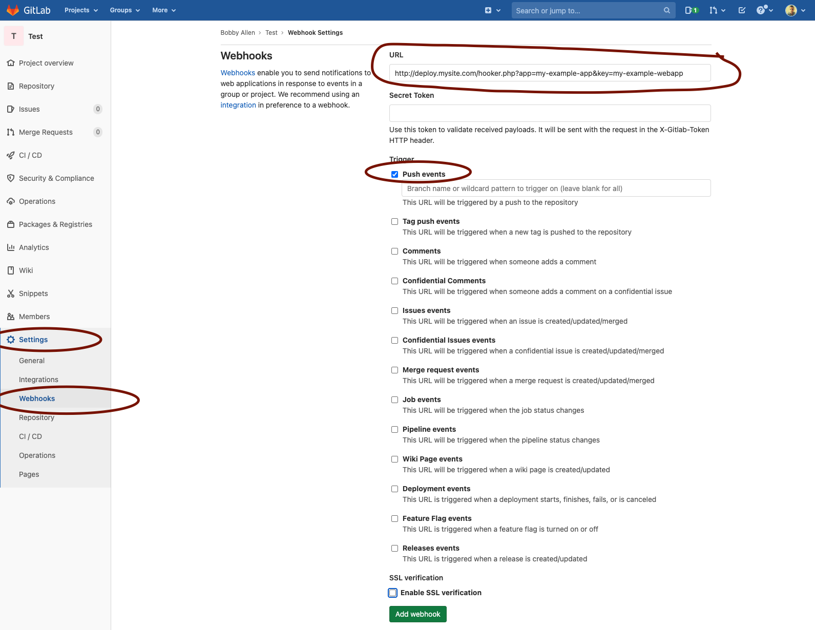Follow the Webhooks documentation link
Image resolution: width=815 pixels, height=630 pixels.
pos(238,73)
